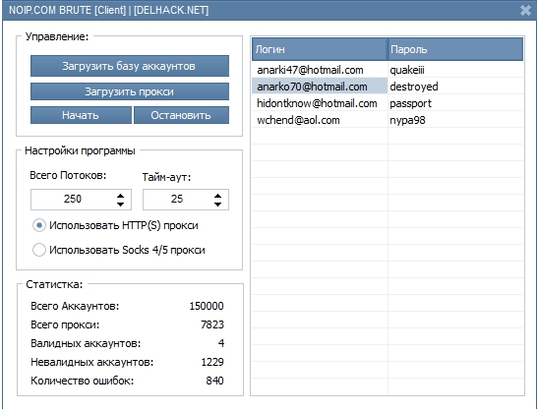Click the Всего прокси value 7823

click(x=212, y=324)
